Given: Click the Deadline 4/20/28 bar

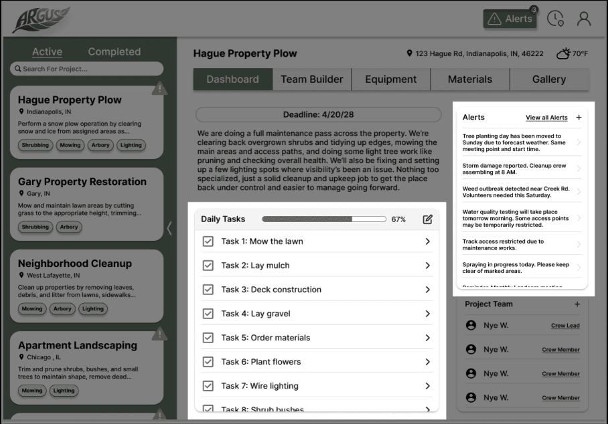Looking at the screenshot, I should click(318, 114).
